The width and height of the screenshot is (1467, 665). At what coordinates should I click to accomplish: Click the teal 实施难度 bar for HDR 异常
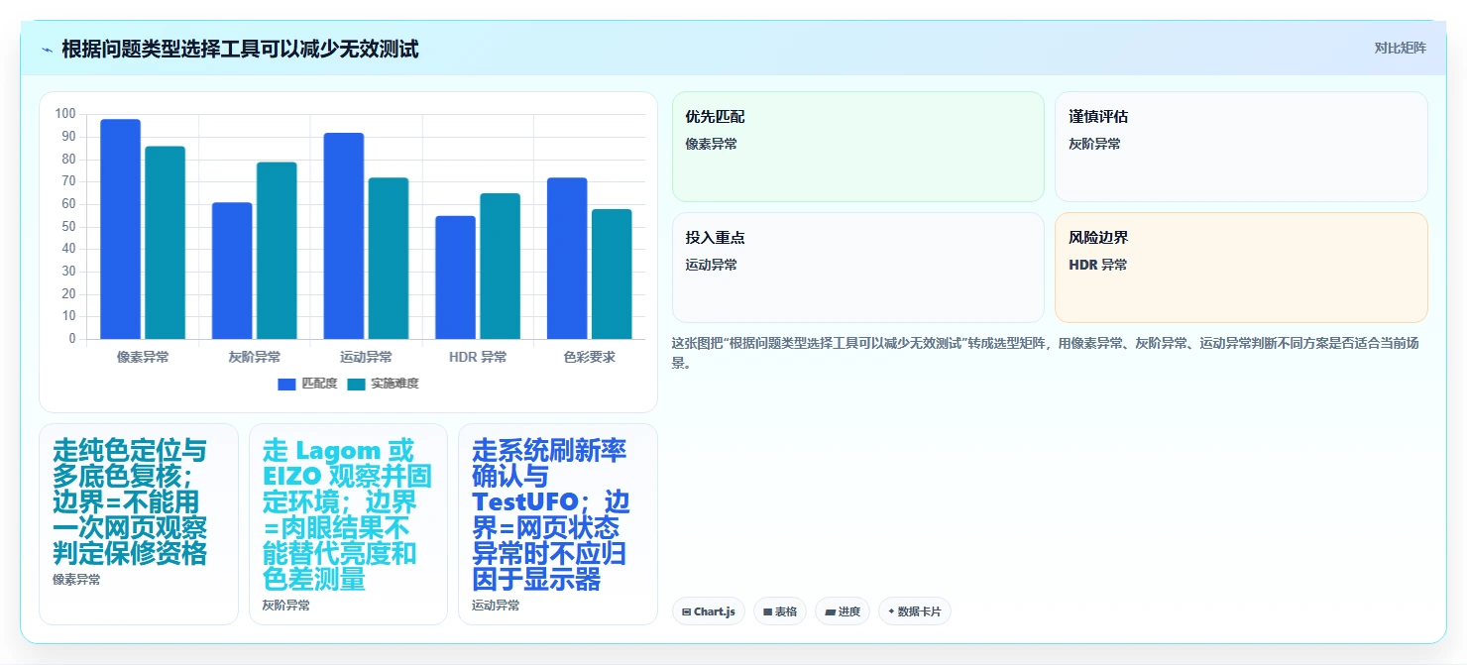[x=500, y=267]
